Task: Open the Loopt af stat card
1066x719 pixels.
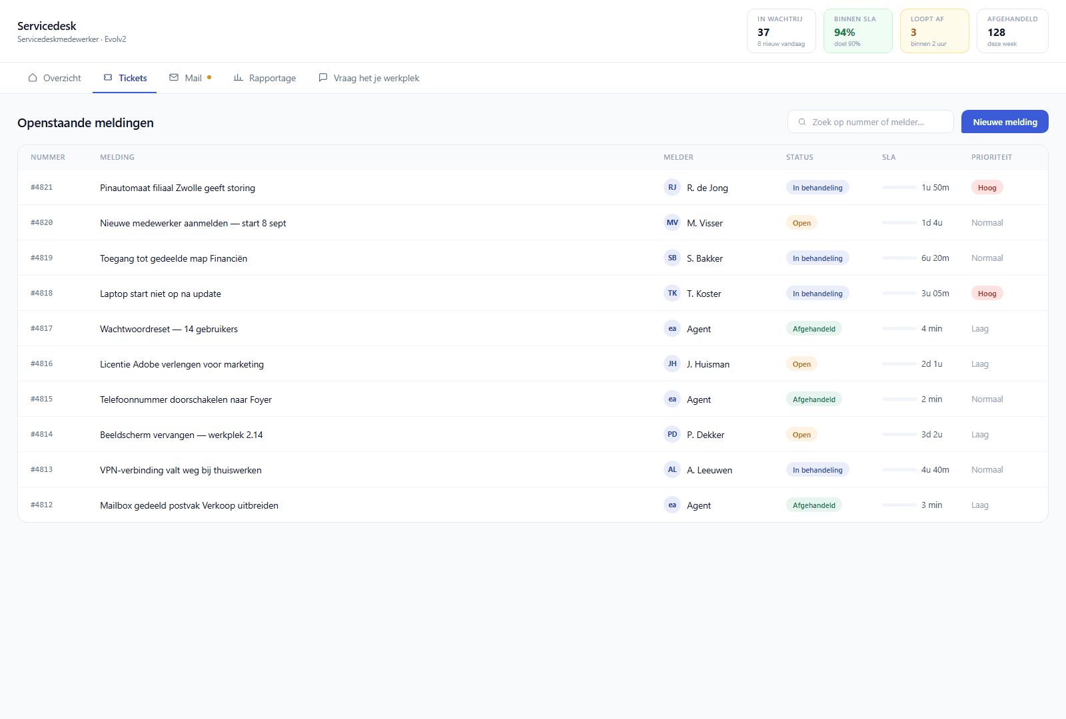Action: tap(934, 31)
